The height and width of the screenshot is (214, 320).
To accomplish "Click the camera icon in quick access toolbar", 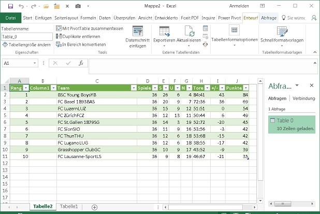I will 78,6.
